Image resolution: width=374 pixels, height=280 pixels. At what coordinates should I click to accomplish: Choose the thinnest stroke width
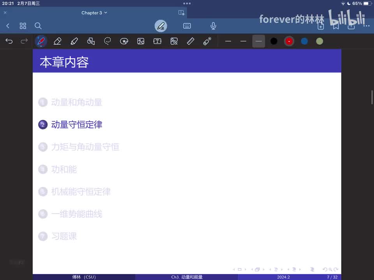click(x=228, y=41)
